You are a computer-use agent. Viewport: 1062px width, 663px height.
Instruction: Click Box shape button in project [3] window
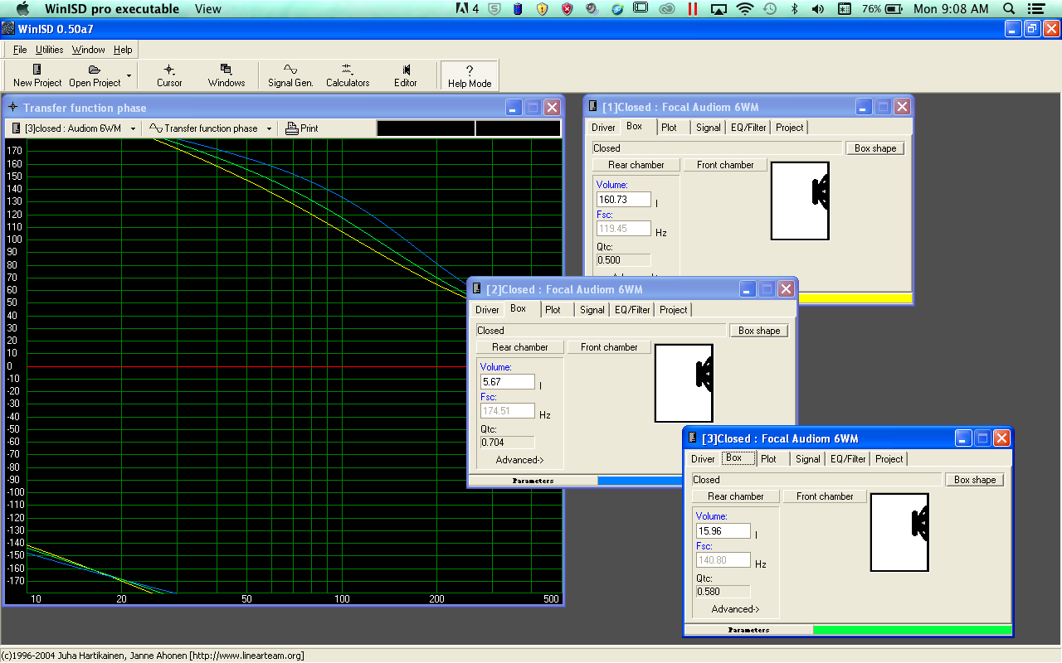pos(975,480)
